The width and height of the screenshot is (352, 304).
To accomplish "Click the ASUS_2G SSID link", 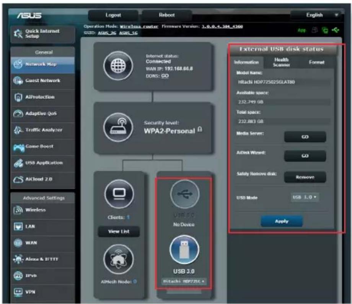I will (107, 33).
